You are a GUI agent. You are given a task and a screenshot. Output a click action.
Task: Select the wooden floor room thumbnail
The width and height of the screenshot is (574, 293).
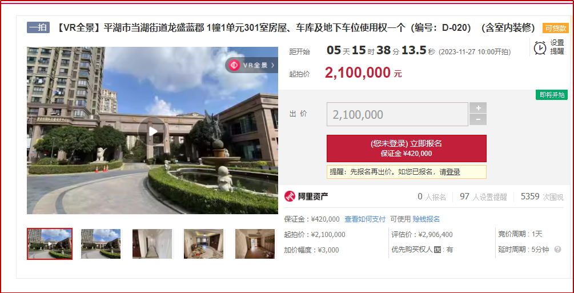(x=255, y=243)
